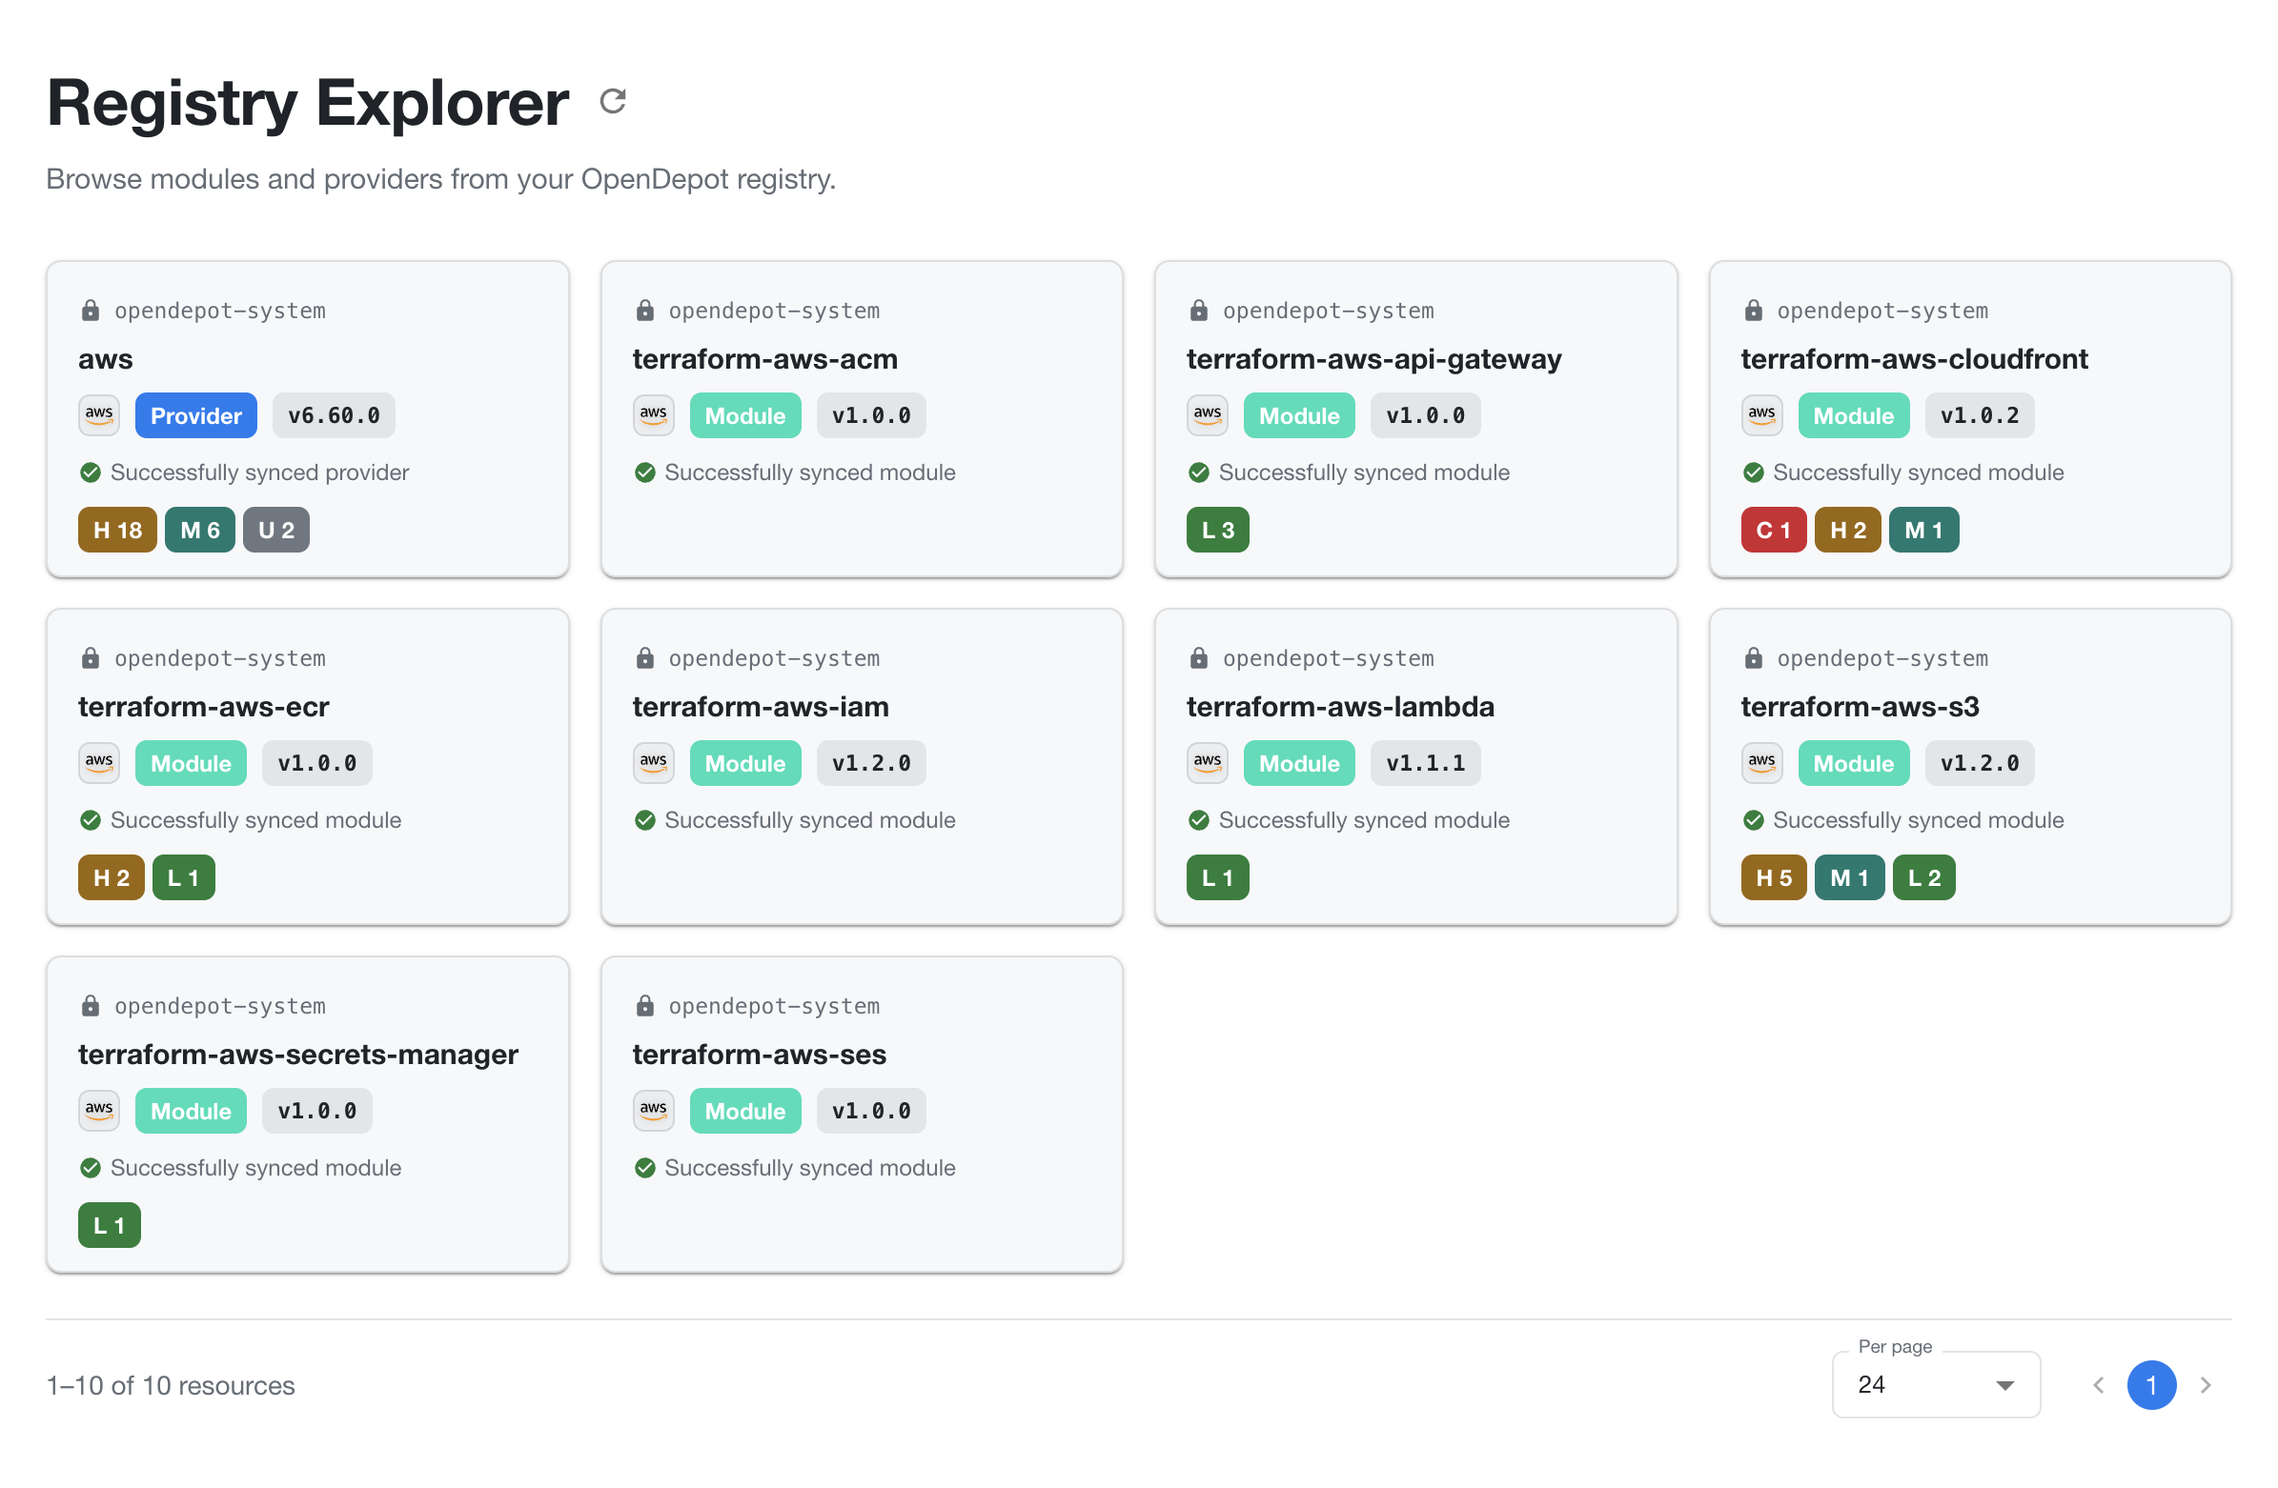Click the AWS logo on terraform-aws-secrets-manager card
The width and height of the screenshot is (2278, 1488).
[x=99, y=1110]
